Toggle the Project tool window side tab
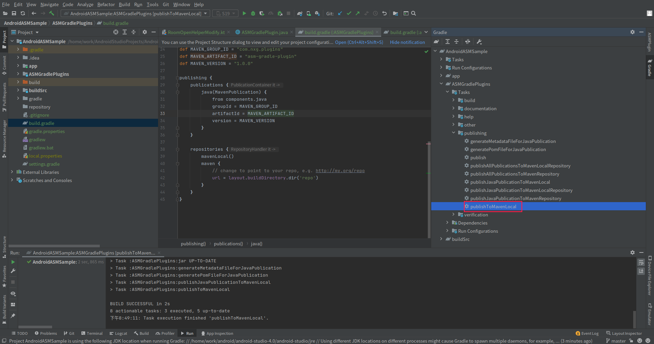 pyautogui.click(x=4, y=39)
